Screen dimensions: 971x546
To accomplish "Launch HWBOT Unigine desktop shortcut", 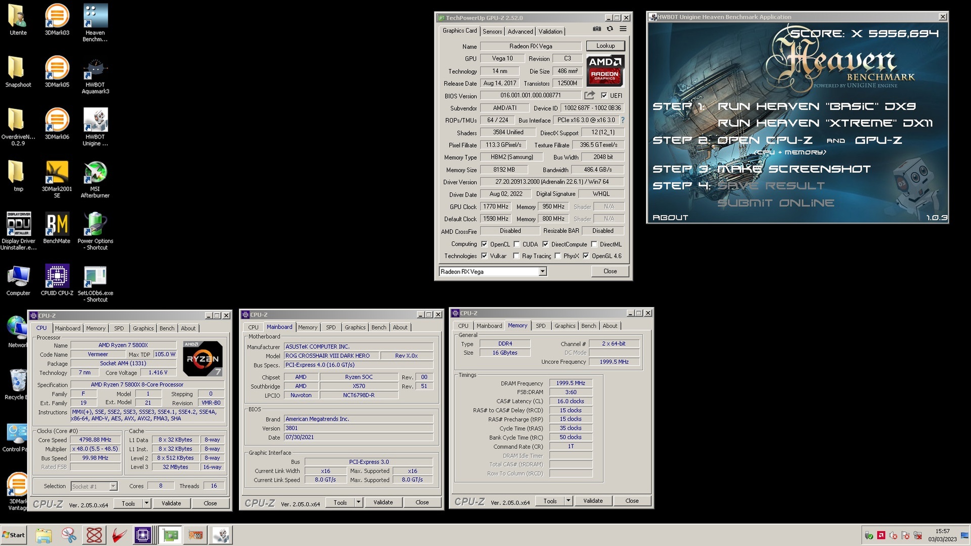I will [x=95, y=127].
